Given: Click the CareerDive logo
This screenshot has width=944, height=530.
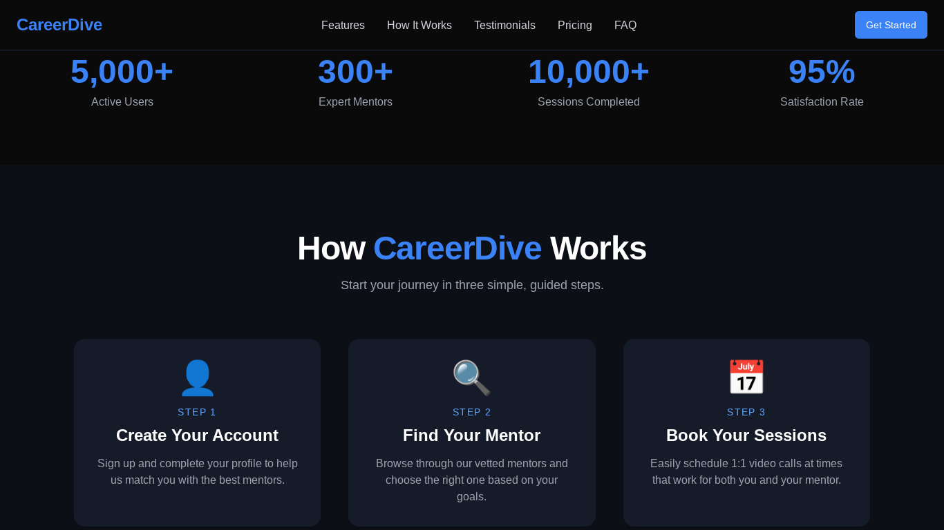Looking at the screenshot, I should tap(59, 25).
